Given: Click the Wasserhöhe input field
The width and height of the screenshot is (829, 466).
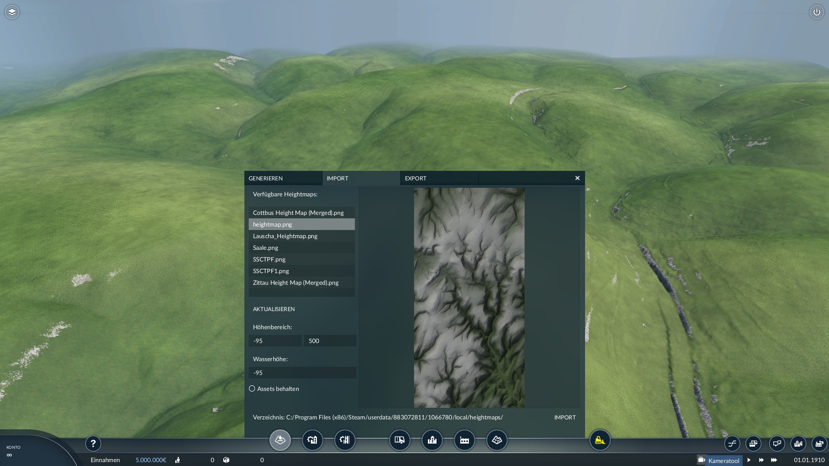Looking at the screenshot, I should click(303, 373).
